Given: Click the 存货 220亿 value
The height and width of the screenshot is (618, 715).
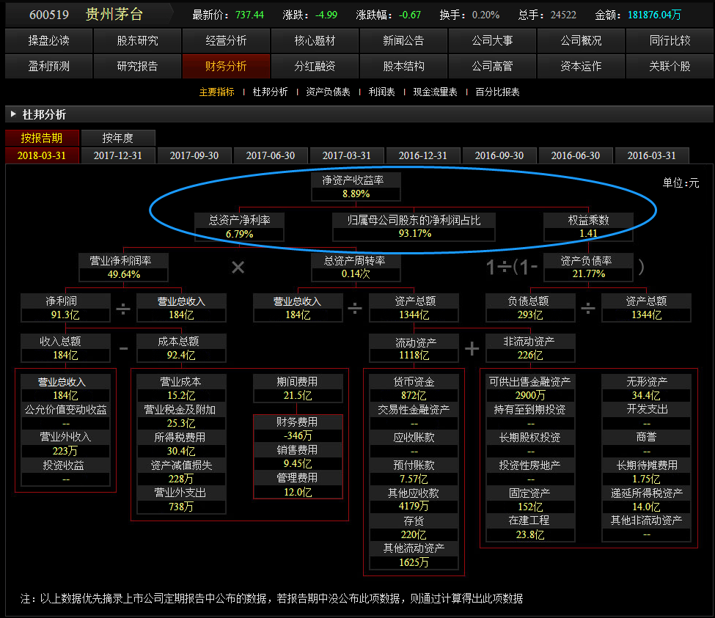Looking at the screenshot, I should pos(414,534).
